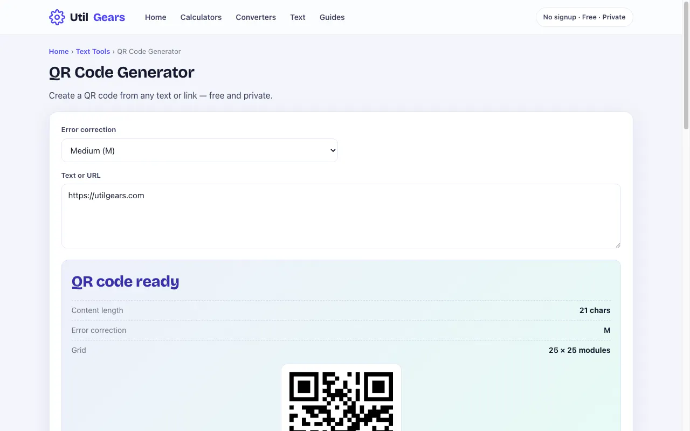Click the QR Code Generator heading

122,72
